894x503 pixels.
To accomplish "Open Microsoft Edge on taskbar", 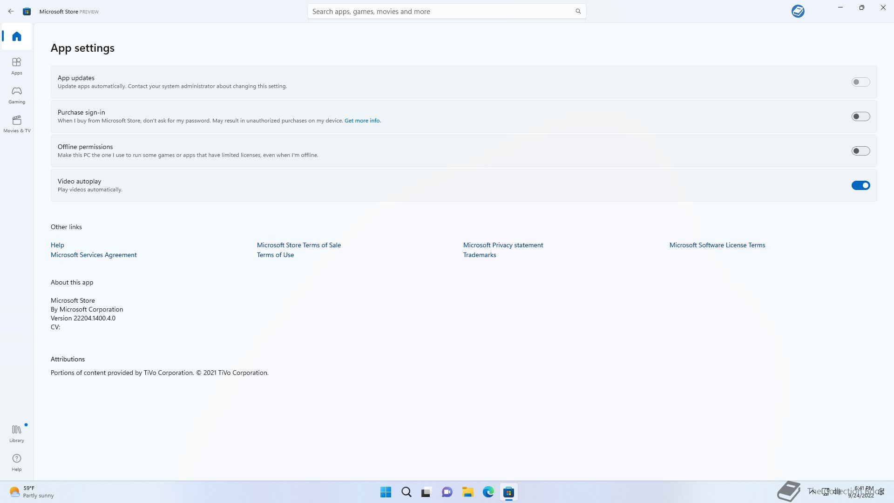I will pos(488,492).
